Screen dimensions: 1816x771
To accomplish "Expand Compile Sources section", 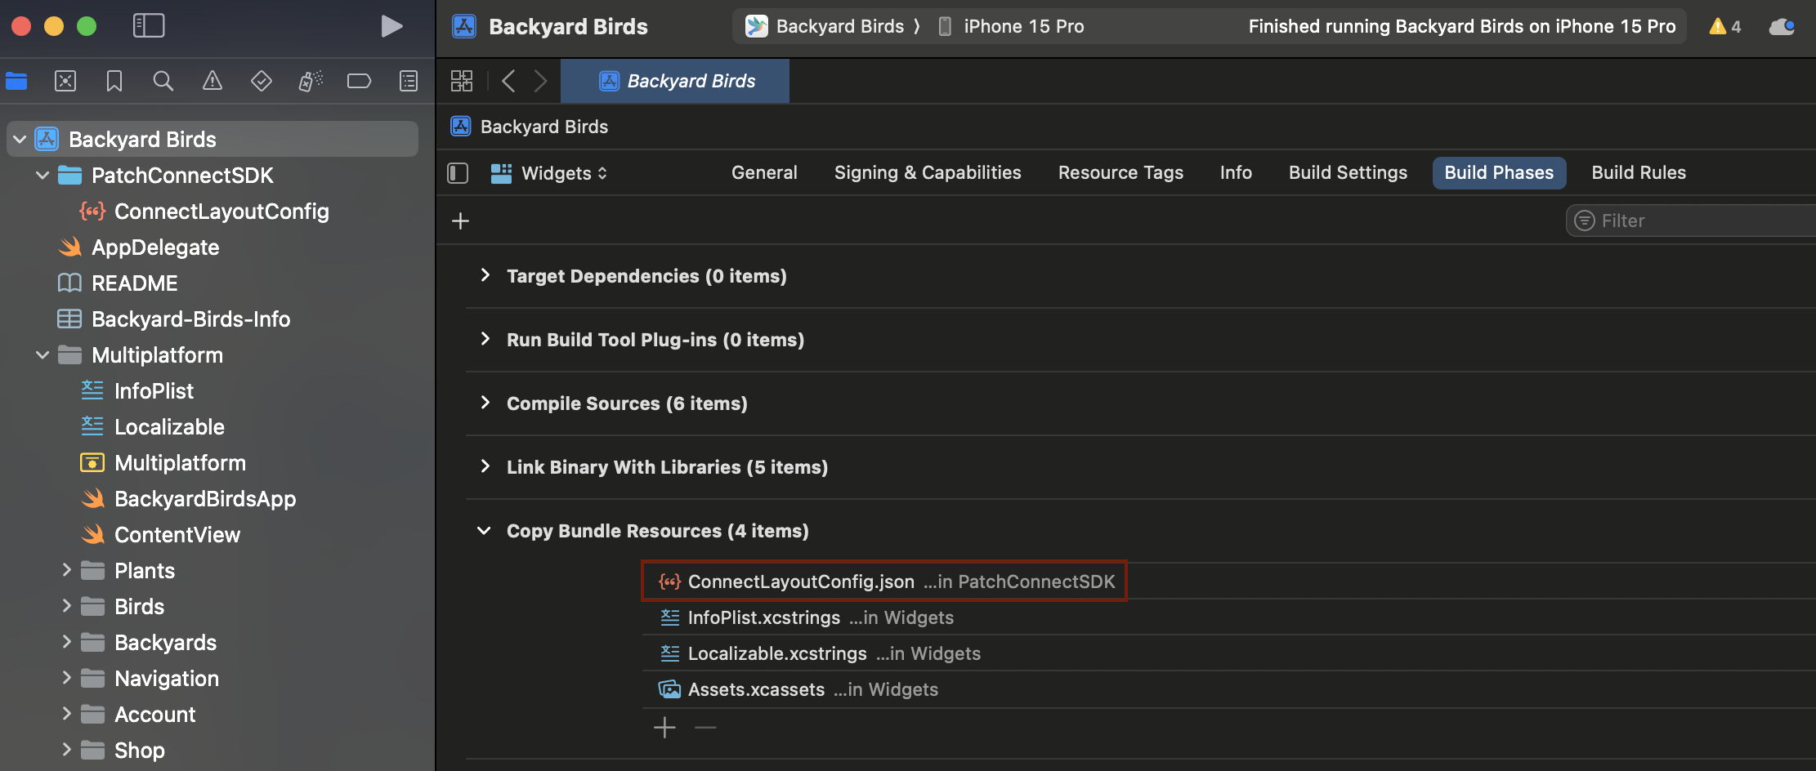I will 485,403.
